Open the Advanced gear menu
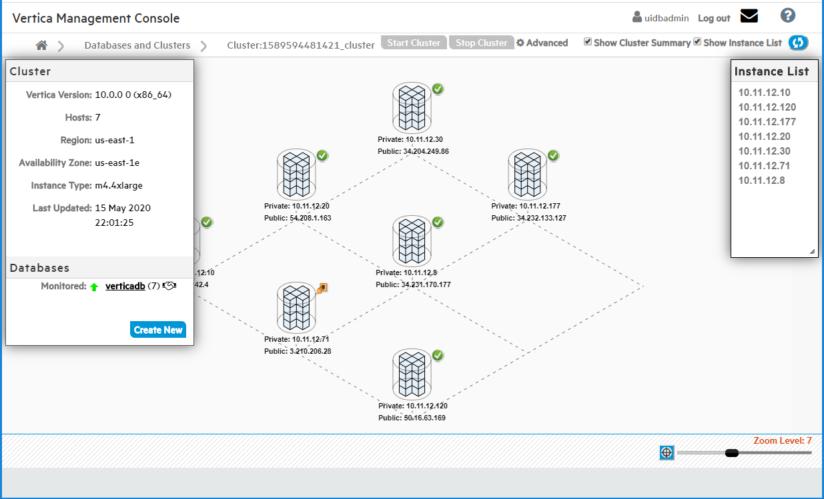The height and width of the screenshot is (499, 824). pyautogui.click(x=542, y=43)
